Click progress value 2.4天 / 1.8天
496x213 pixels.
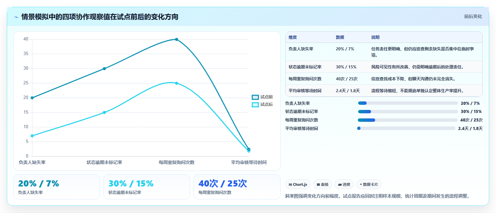(x=470, y=129)
